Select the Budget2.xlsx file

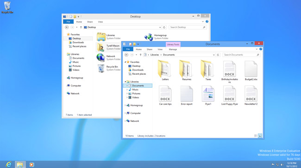pos(251,71)
